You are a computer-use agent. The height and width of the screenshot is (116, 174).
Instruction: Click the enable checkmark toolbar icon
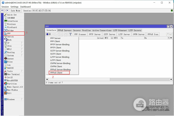point(57,34)
